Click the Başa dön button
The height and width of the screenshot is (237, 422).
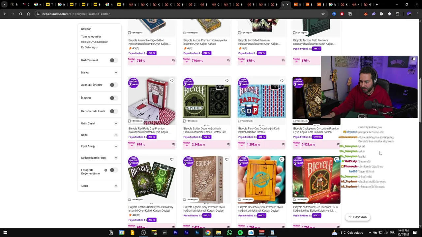(358, 217)
